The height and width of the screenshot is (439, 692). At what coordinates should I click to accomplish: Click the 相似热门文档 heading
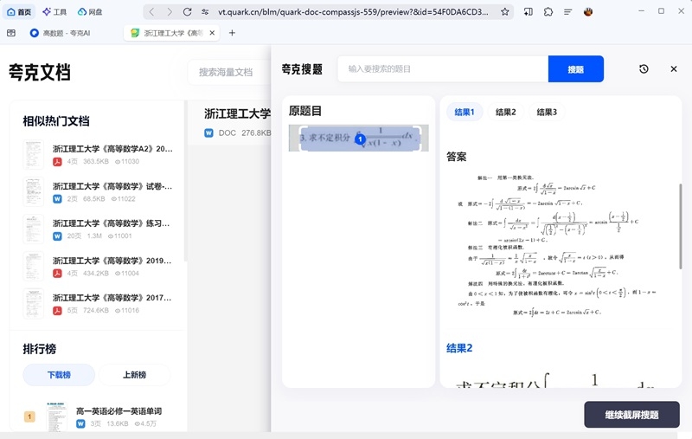(x=56, y=121)
